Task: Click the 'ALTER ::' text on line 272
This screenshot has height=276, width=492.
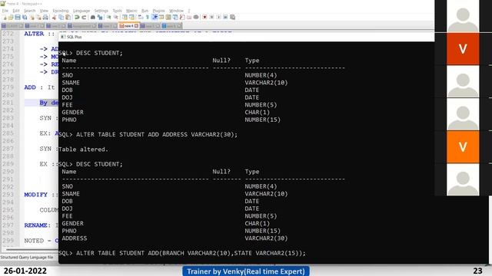Action: (39, 34)
